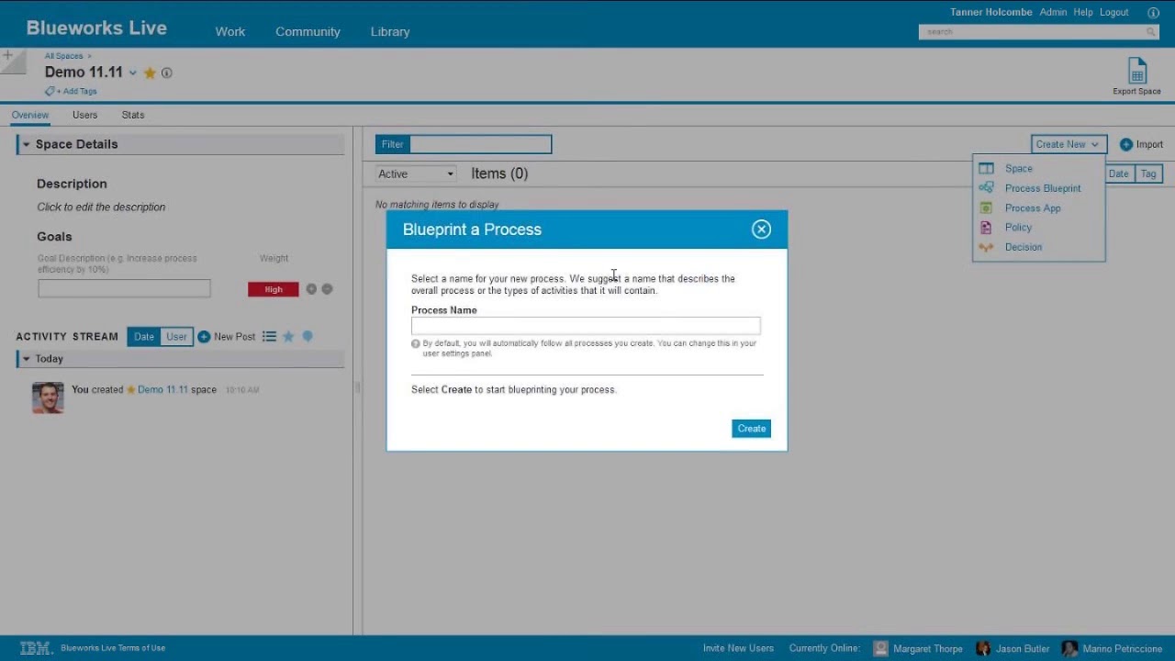Open the Library menu
The height and width of the screenshot is (661, 1175).
tap(390, 31)
